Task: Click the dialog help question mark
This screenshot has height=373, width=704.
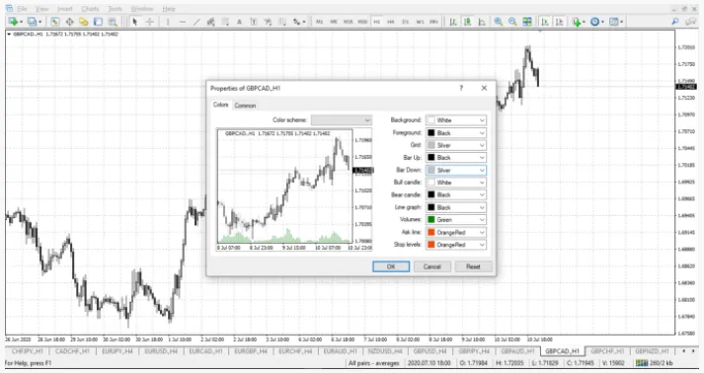Action: 461,88
